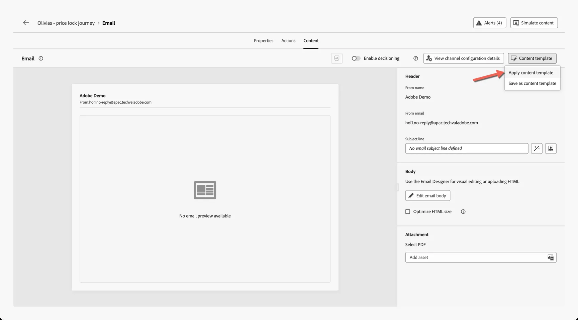Viewport: 578px width, 320px height.
Task: Click the magic wand icon by Subject line
Action: coord(537,148)
